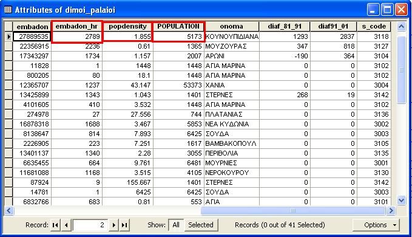Click population value 4105

[x=178, y=173]
